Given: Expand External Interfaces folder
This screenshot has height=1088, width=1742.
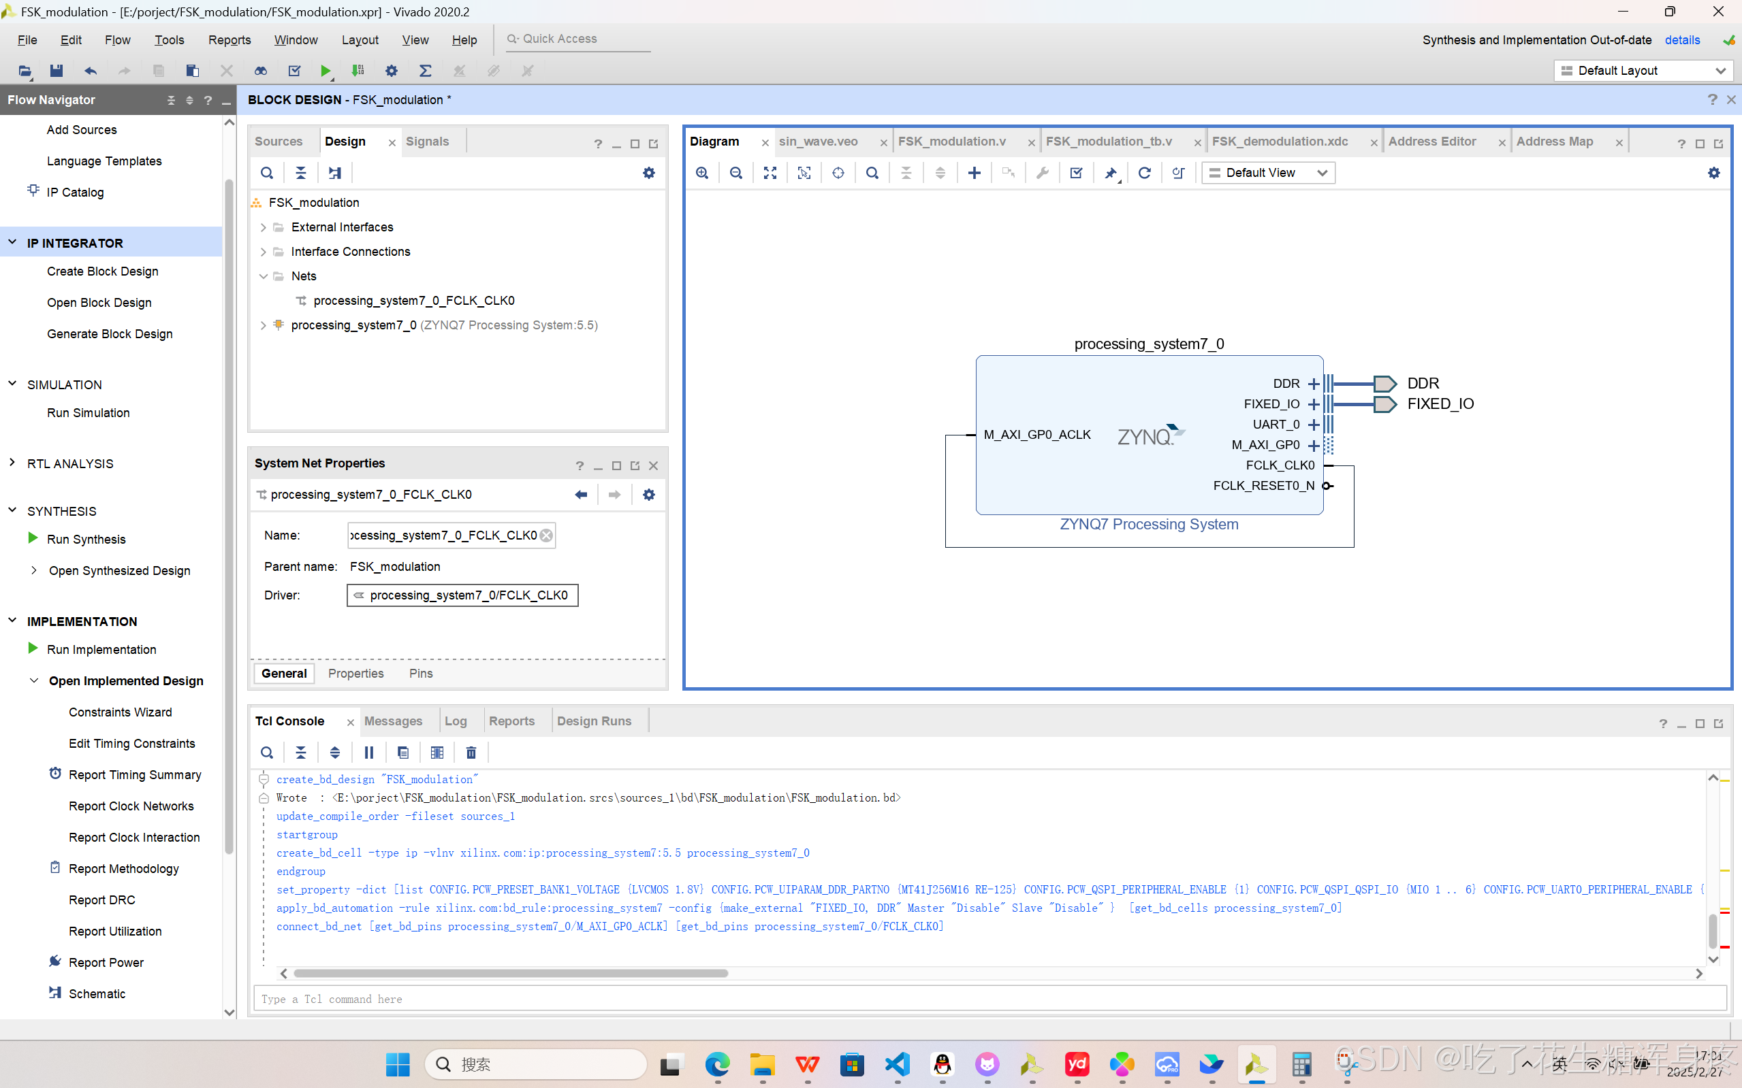Looking at the screenshot, I should [x=263, y=227].
